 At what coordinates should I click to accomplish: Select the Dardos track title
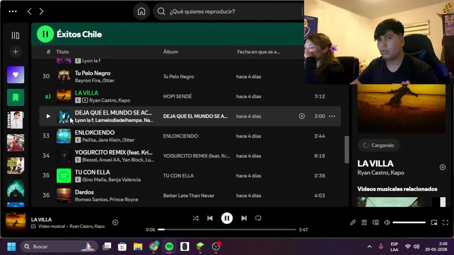pos(84,192)
